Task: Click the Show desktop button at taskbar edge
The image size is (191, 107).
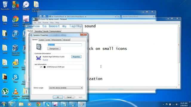Action: tap(190, 104)
